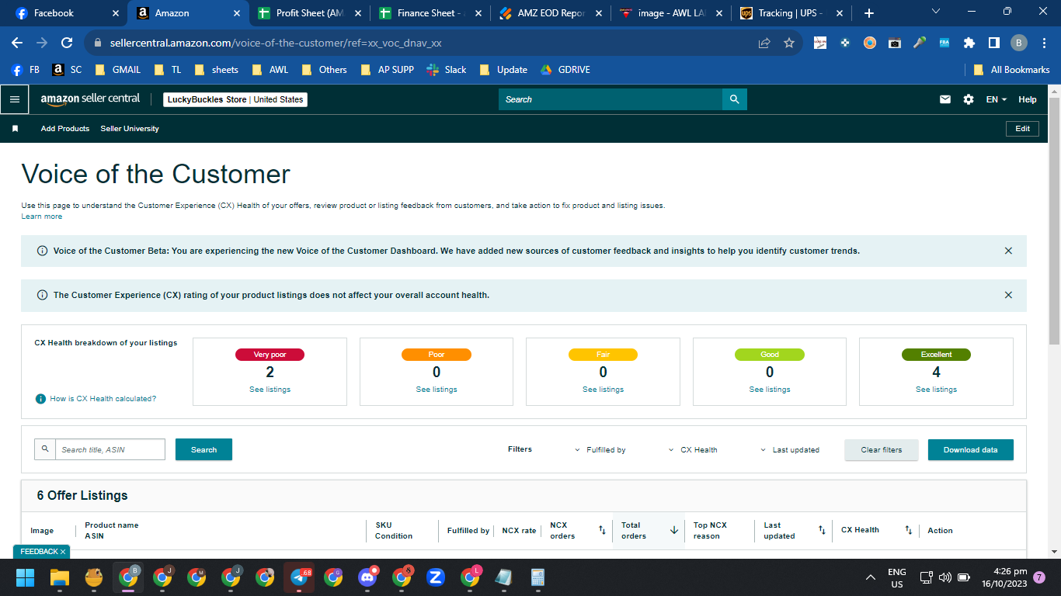The width and height of the screenshot is (1061, 596).
Task: Open the Seller Central settings gear
Action: point(968,99)
